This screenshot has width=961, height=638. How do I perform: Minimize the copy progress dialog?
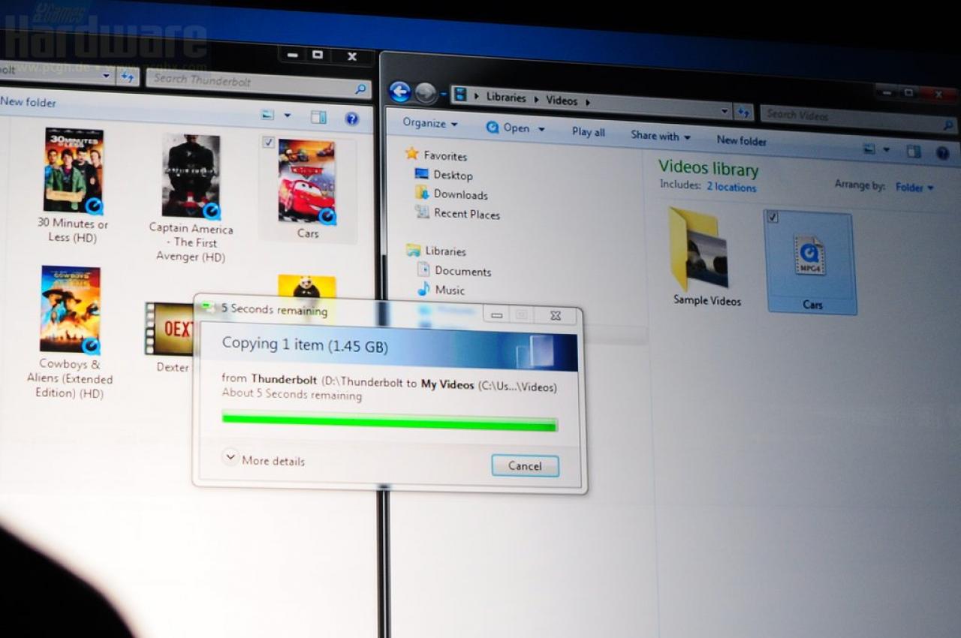coord(496,315)
